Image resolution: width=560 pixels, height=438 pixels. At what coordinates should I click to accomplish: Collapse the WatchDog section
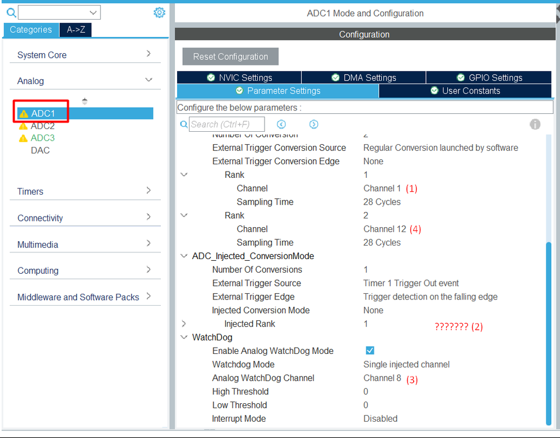click(184, 337)
